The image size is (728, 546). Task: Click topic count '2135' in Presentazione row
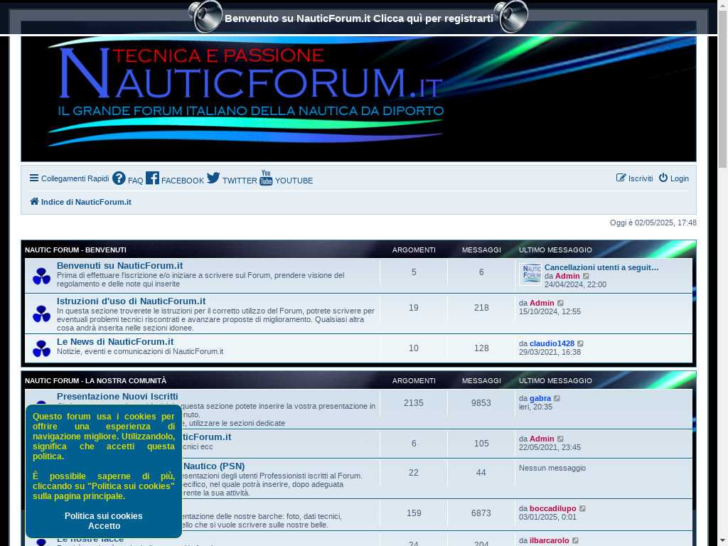point(414,403)
